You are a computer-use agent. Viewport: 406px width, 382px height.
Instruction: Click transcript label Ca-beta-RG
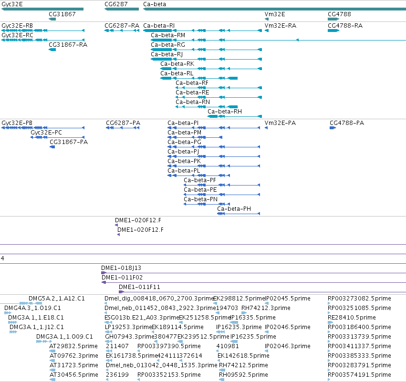pos(168,45)
